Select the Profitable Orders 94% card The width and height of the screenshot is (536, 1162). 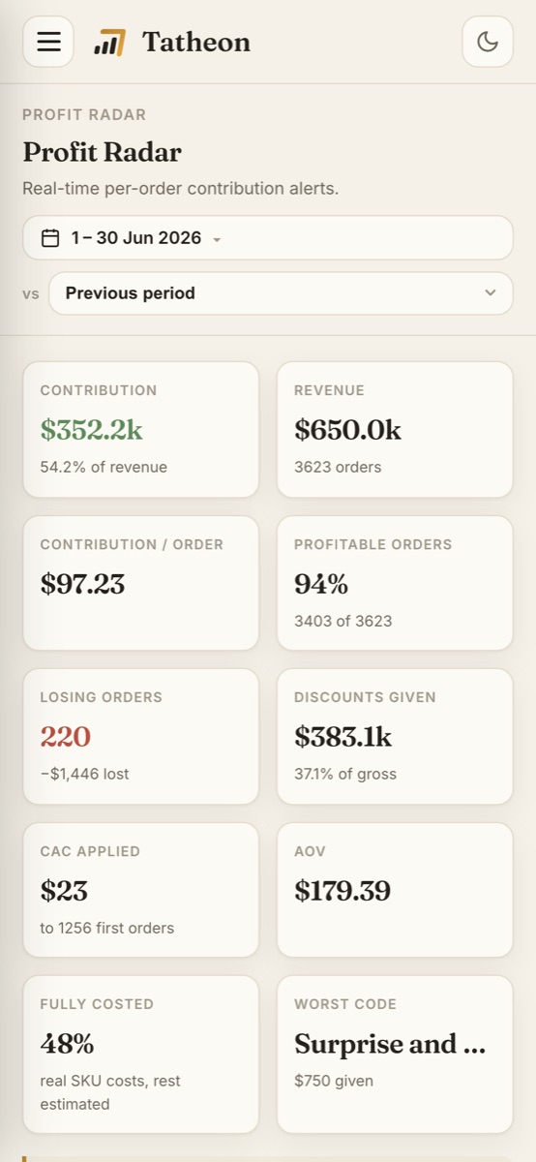pos(395,583)
